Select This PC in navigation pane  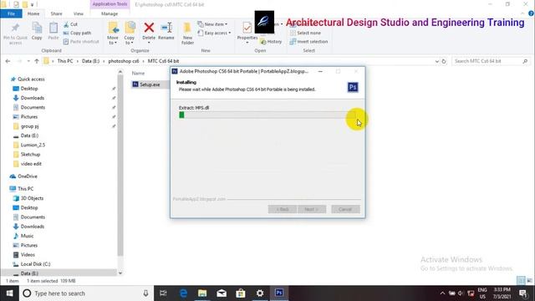coord(25,189)
